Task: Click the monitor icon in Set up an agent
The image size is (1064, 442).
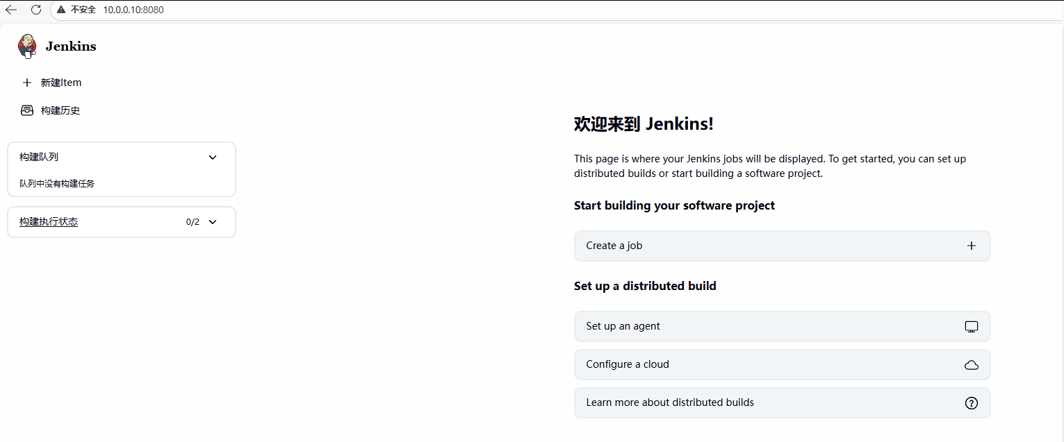Action: pos(972,327)
